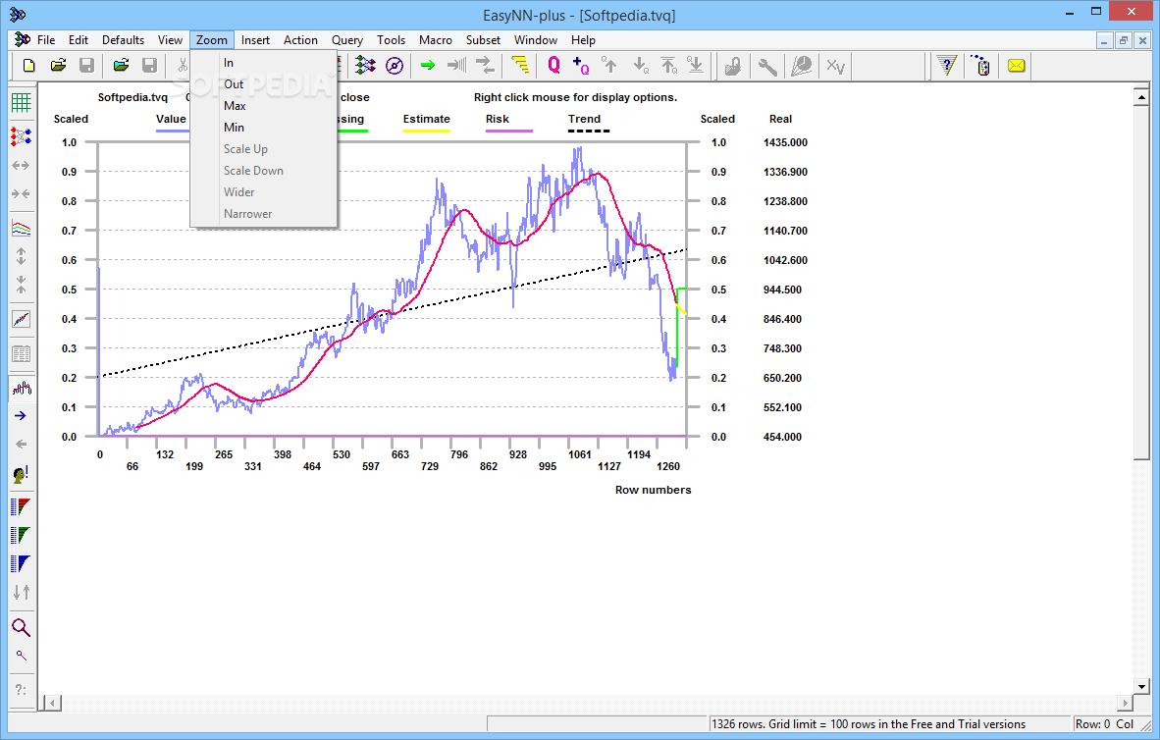Screen dimensions: 1160x740
Task: Open the Edit menu
Action: (79, 40)
